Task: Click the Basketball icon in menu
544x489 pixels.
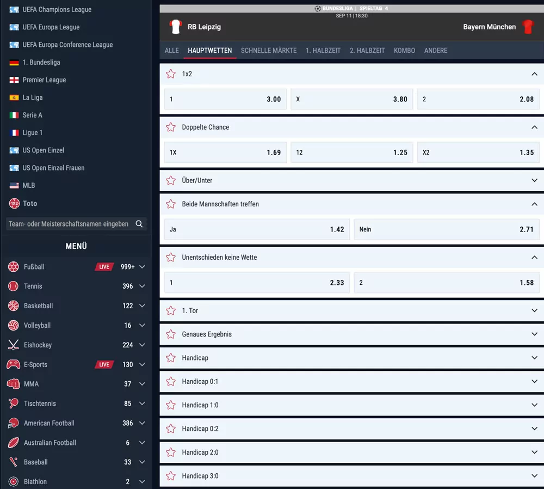Action: click(x=14, y=305)
